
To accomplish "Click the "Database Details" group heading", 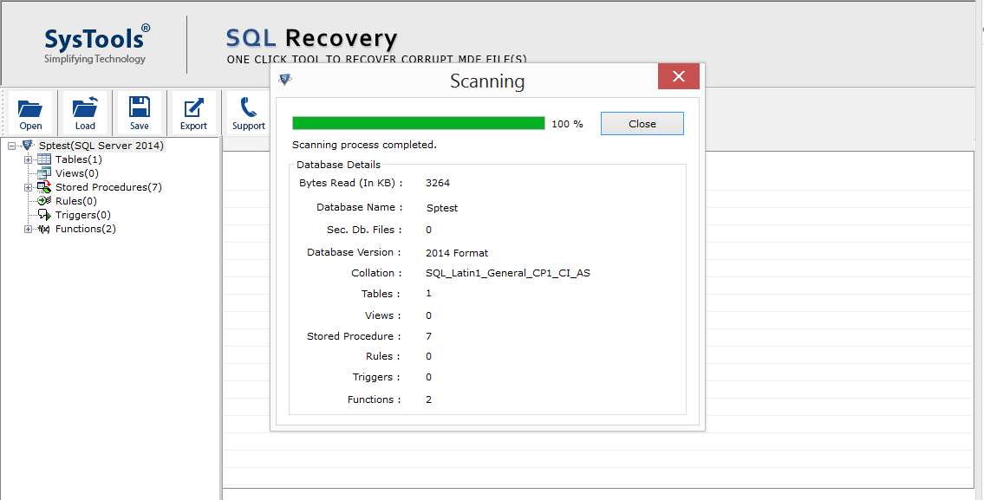I will pos(339,165).
